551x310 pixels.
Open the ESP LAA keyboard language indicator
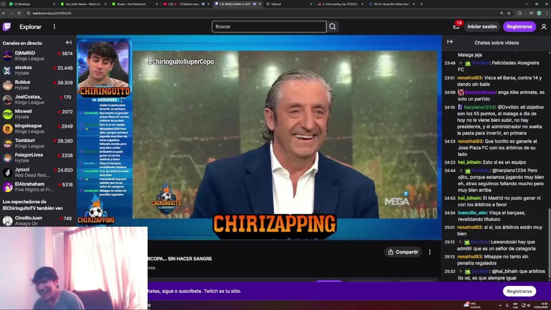point(515,305)
